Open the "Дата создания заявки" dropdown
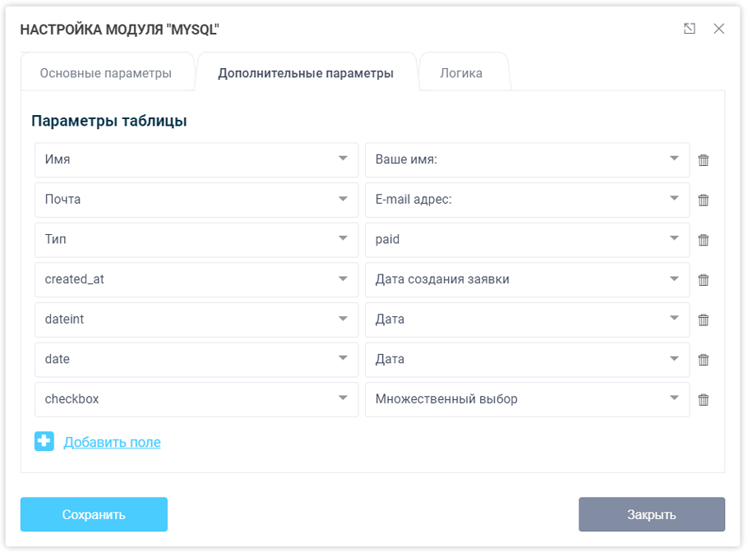Image resolution: width=748 pixels, height=552 pixels. 674,279
